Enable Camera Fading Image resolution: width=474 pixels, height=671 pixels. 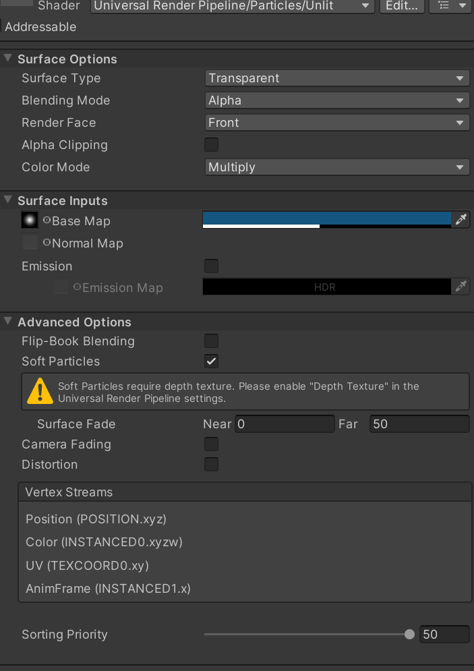[211, 444]
